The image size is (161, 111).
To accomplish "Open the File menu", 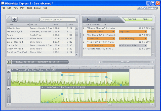I will pyautogui.click(x=3, y=8).
